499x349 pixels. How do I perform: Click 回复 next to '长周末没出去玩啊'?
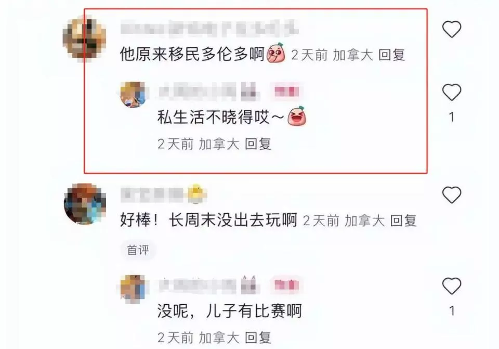point(403,221)
